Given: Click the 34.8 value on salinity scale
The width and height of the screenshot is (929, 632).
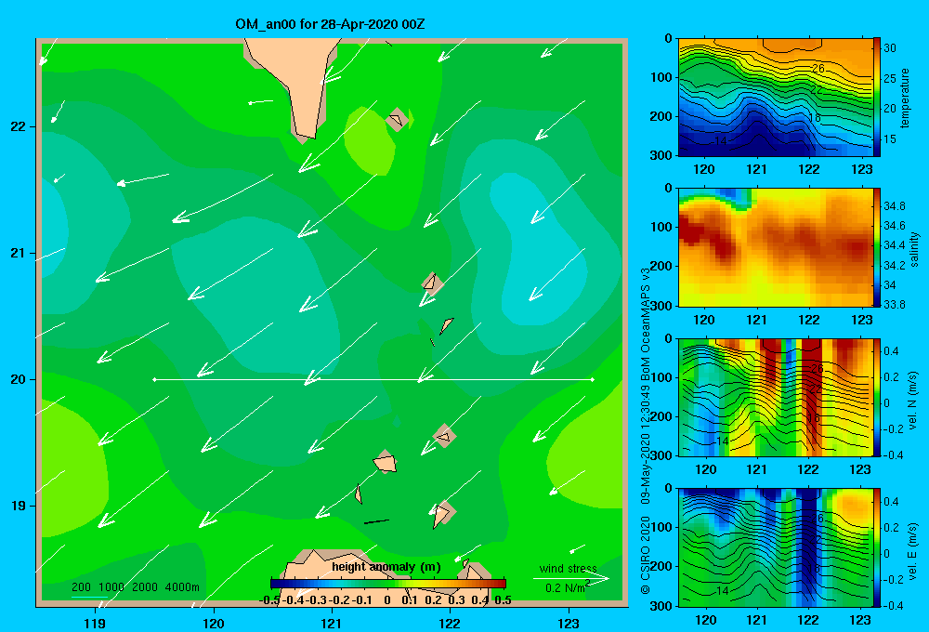Looking at the screenshot, I should click(894, 206).
